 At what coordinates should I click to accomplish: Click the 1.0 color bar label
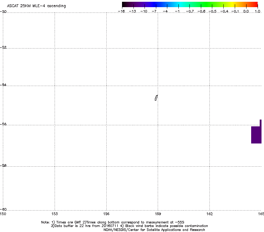pyautogui.click(x=258, y=11)
